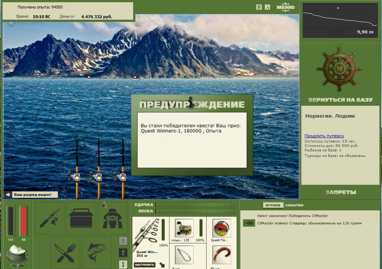Click the middle fishing rod on the water
The width and height of the screenshot is (382, 269).
tap(98, 161)
